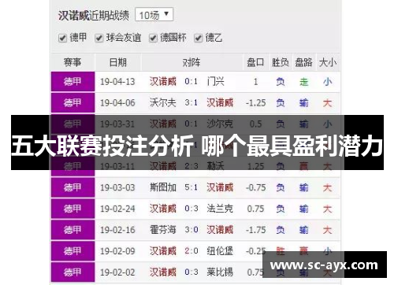
Task: Click opponent 纽伦堡
Action: point(220,251)
